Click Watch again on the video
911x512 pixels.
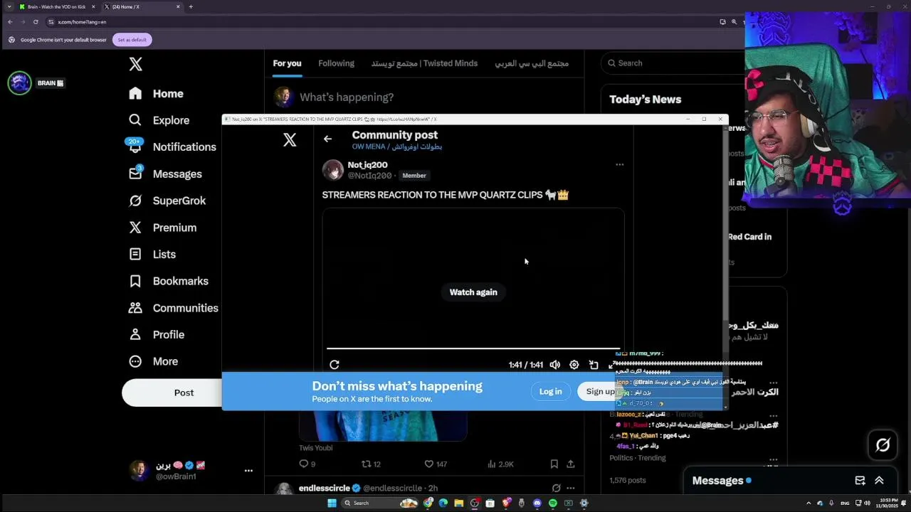pyautogui.click(x=473, y=292)
